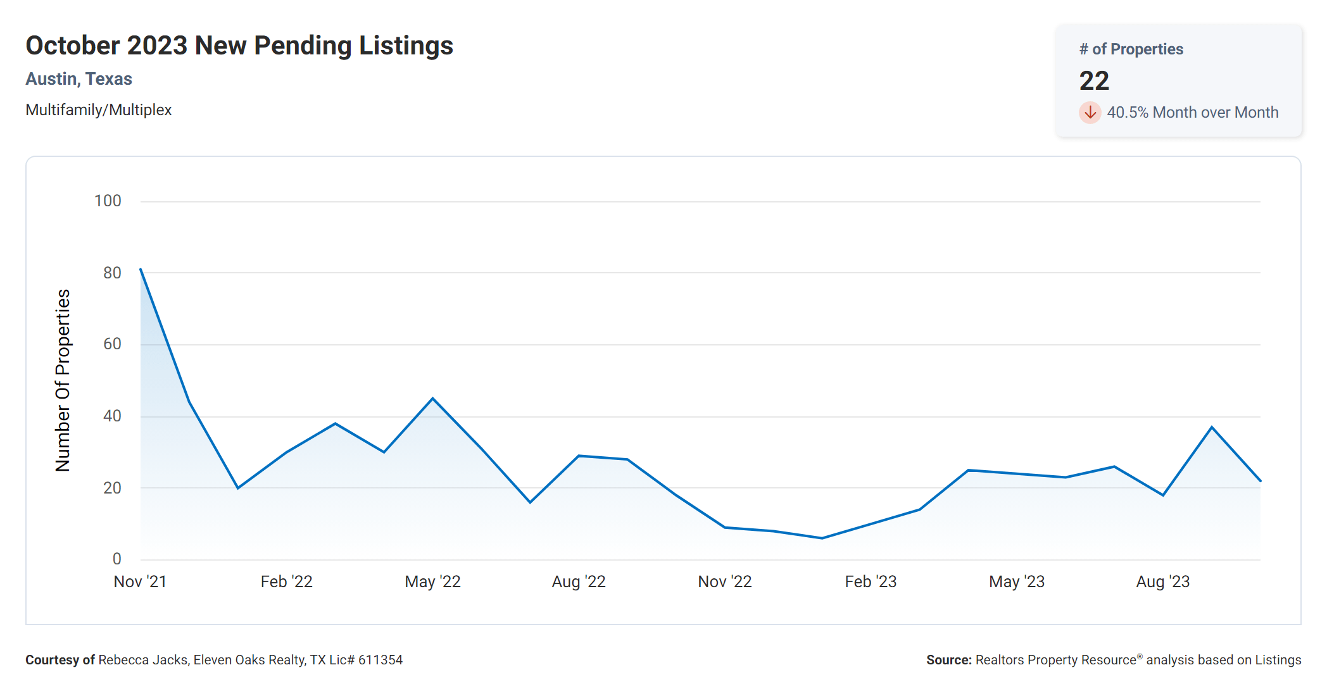
Task: Click the May '22 x-axis label
Action: tap(432, 581)
